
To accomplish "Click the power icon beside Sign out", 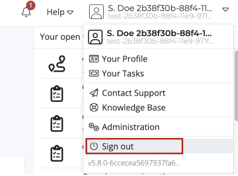I will tap(94, 146).
